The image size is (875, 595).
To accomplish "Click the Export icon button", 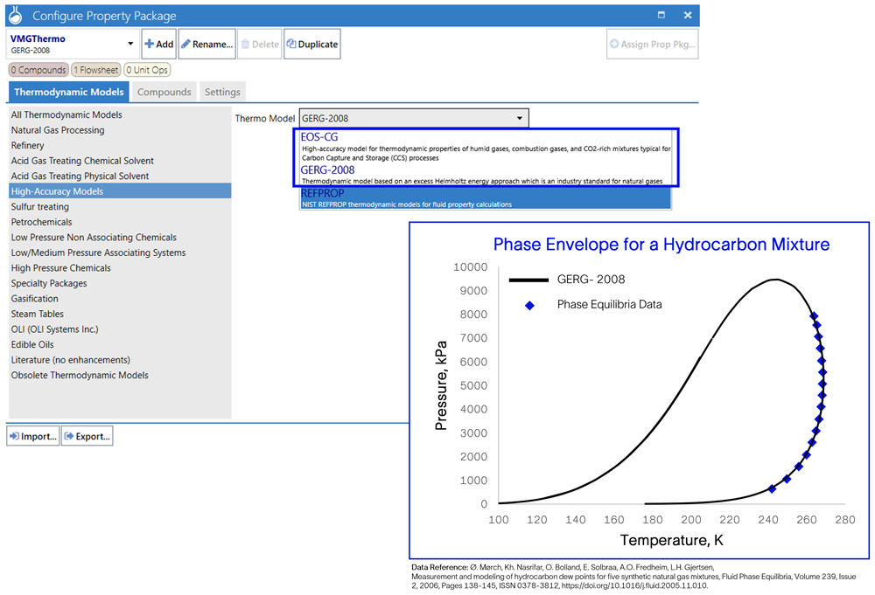I will tap(67, 435).
